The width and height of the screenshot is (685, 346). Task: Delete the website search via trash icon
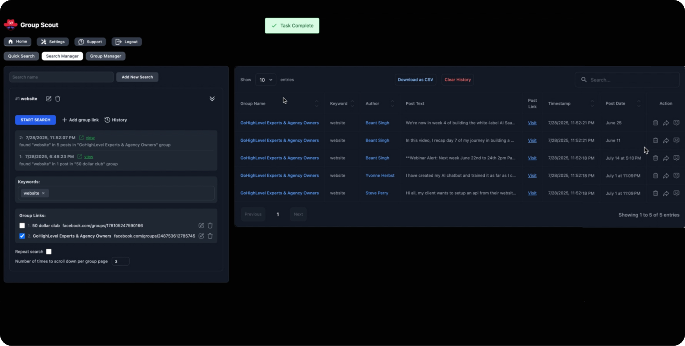(x=58, y=99)
